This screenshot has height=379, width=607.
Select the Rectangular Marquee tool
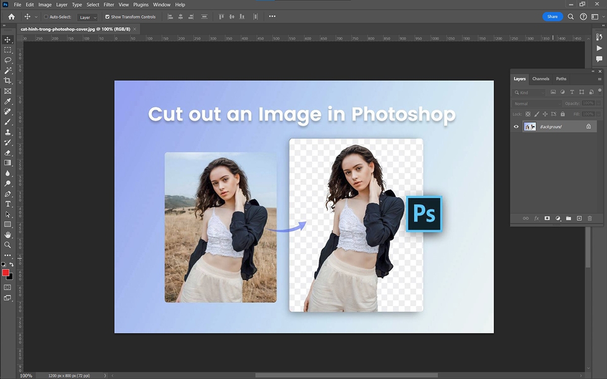[8, 50]
